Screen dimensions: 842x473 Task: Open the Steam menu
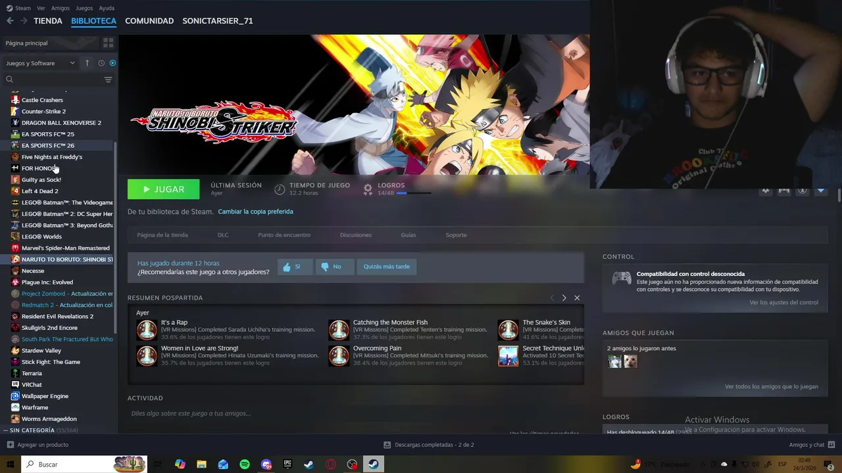click(x=18, y=8)
